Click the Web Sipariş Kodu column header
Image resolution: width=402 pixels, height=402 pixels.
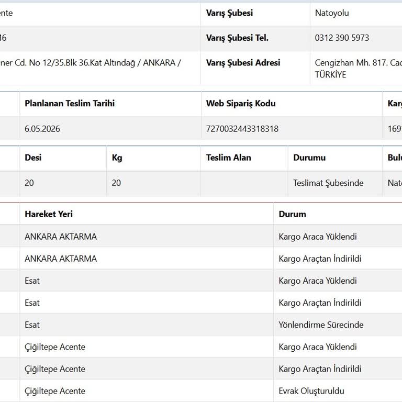pos(241,103)
